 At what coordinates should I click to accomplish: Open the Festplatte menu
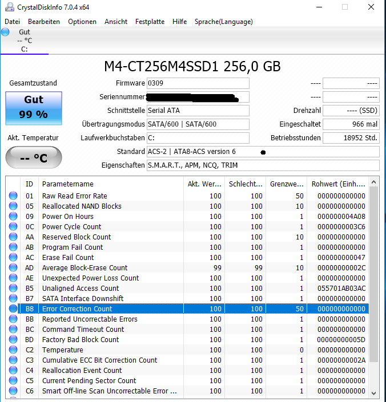coord(150,22)
